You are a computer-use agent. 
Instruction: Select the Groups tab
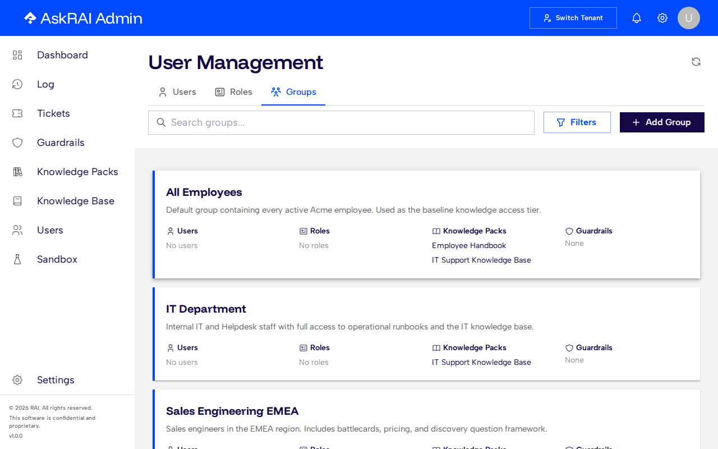coord(293,92)
